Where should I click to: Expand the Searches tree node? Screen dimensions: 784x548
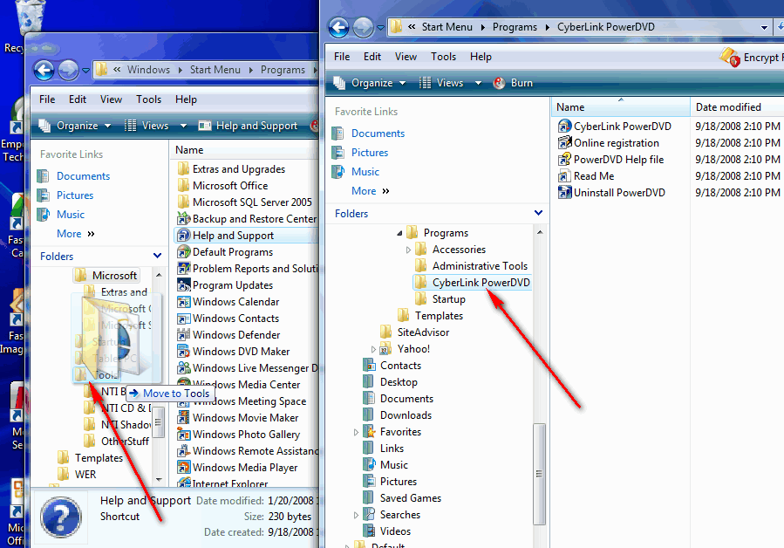[x=356, y=515]
